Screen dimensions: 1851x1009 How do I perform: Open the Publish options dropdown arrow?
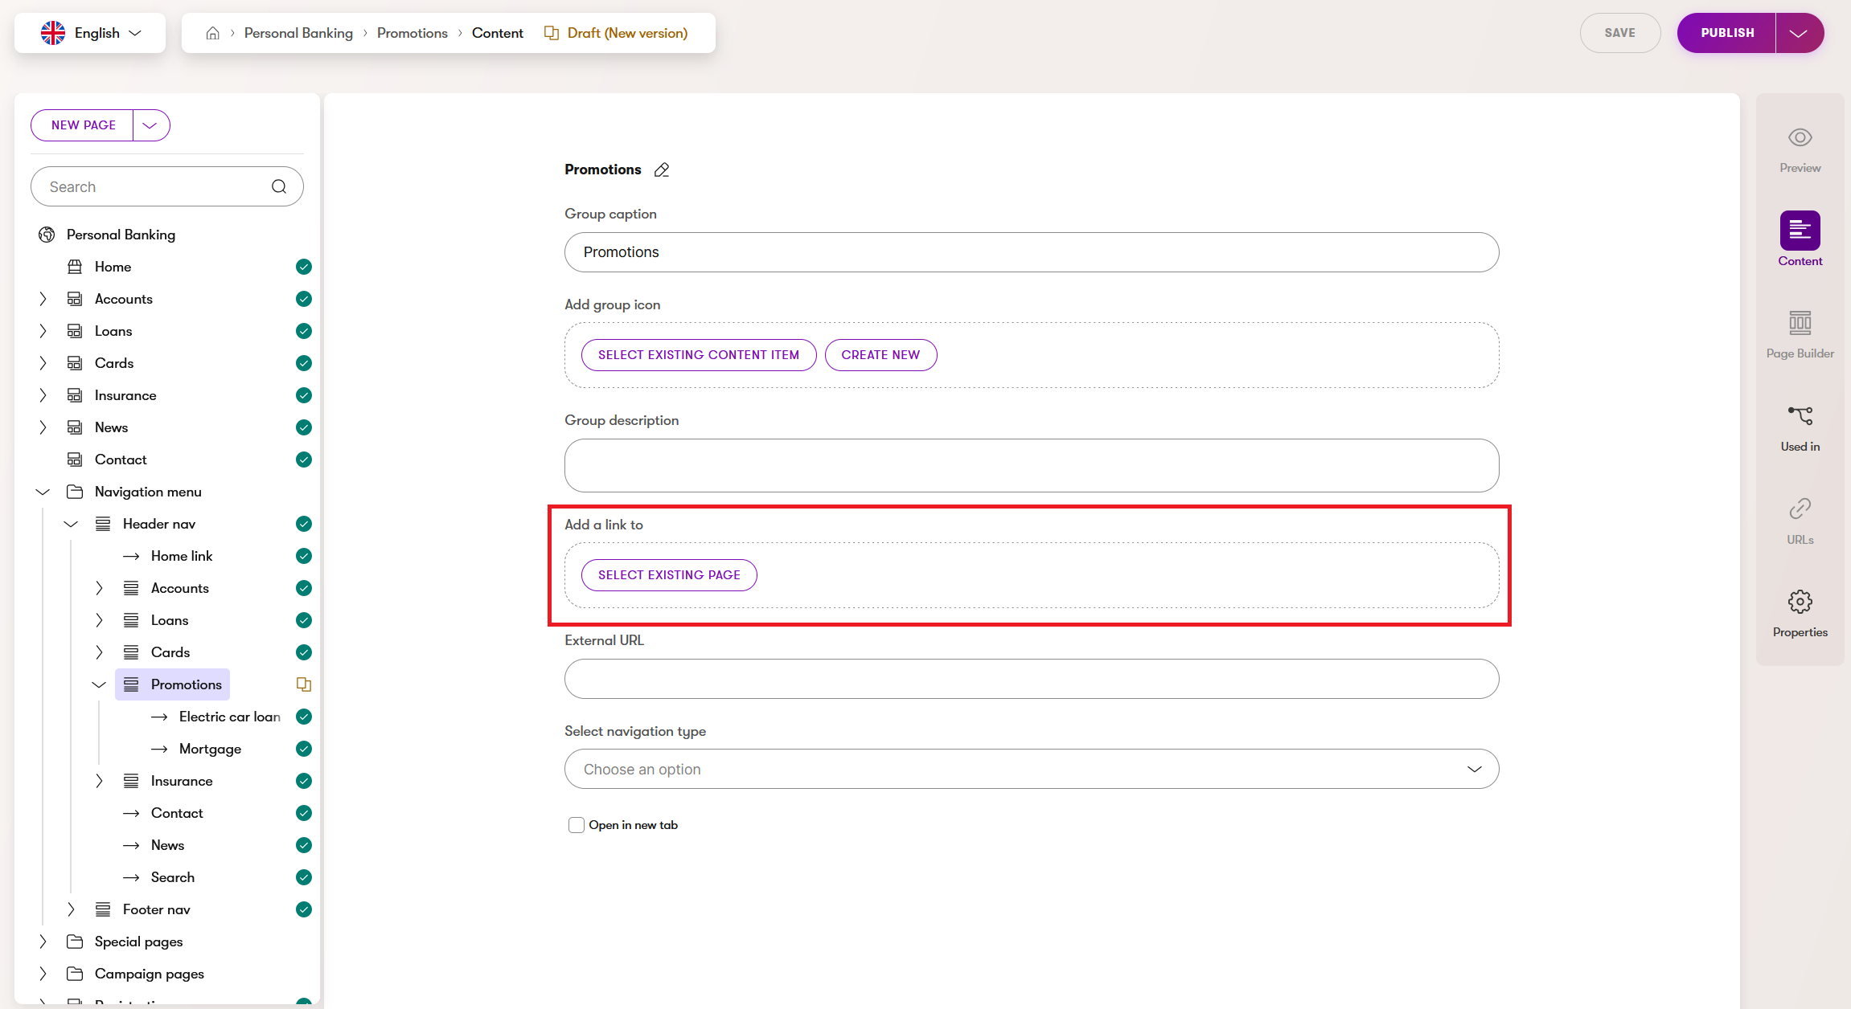point(1799,33)
